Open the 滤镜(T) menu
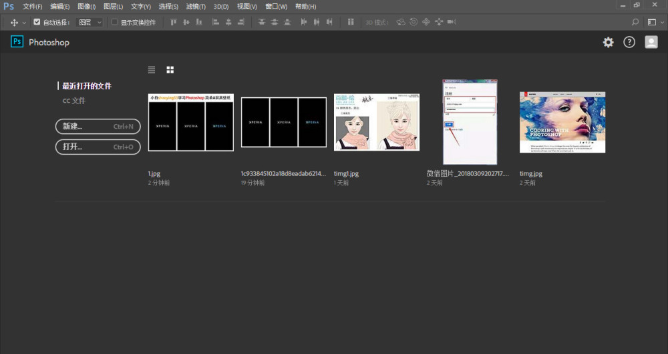The image size is (668, 354). coord(196,6)
